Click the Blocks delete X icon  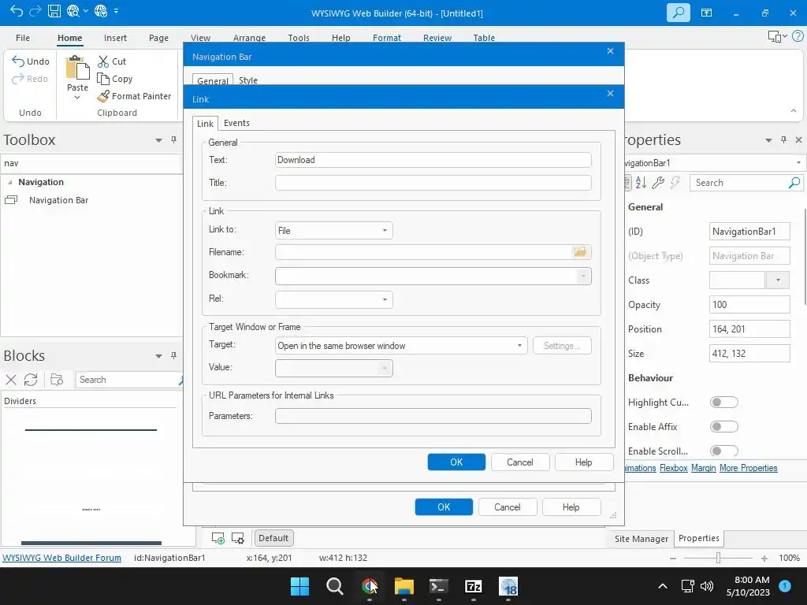11,380
